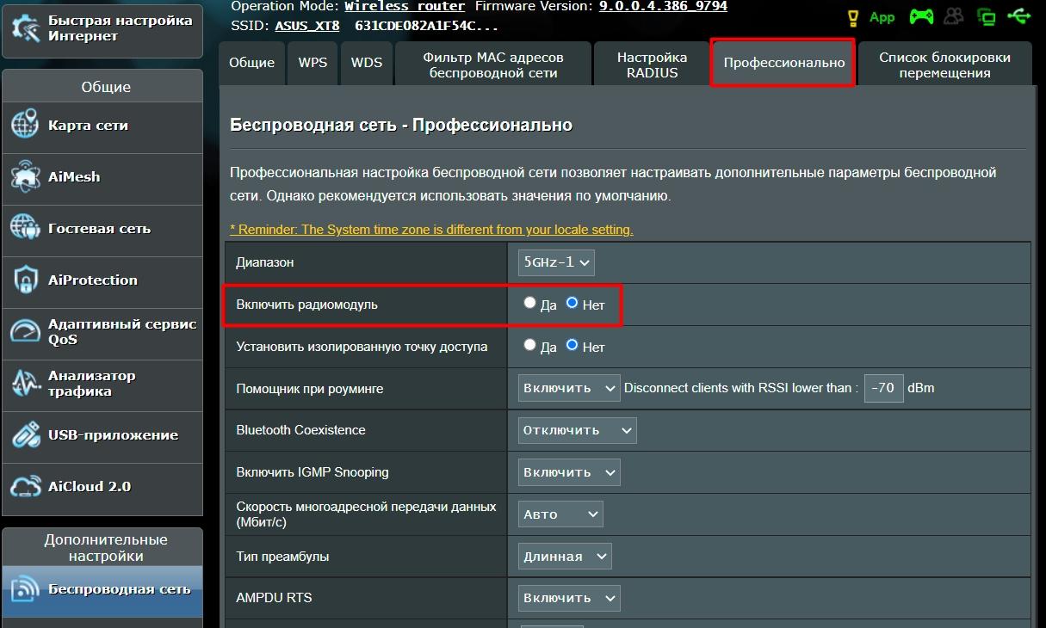Open Настройка RADIUS tab
1046x628 pixels.
click(x=652, y=64)
